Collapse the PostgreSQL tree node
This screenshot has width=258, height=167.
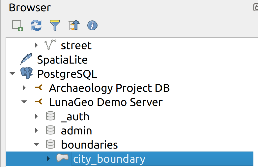(12, 74)
